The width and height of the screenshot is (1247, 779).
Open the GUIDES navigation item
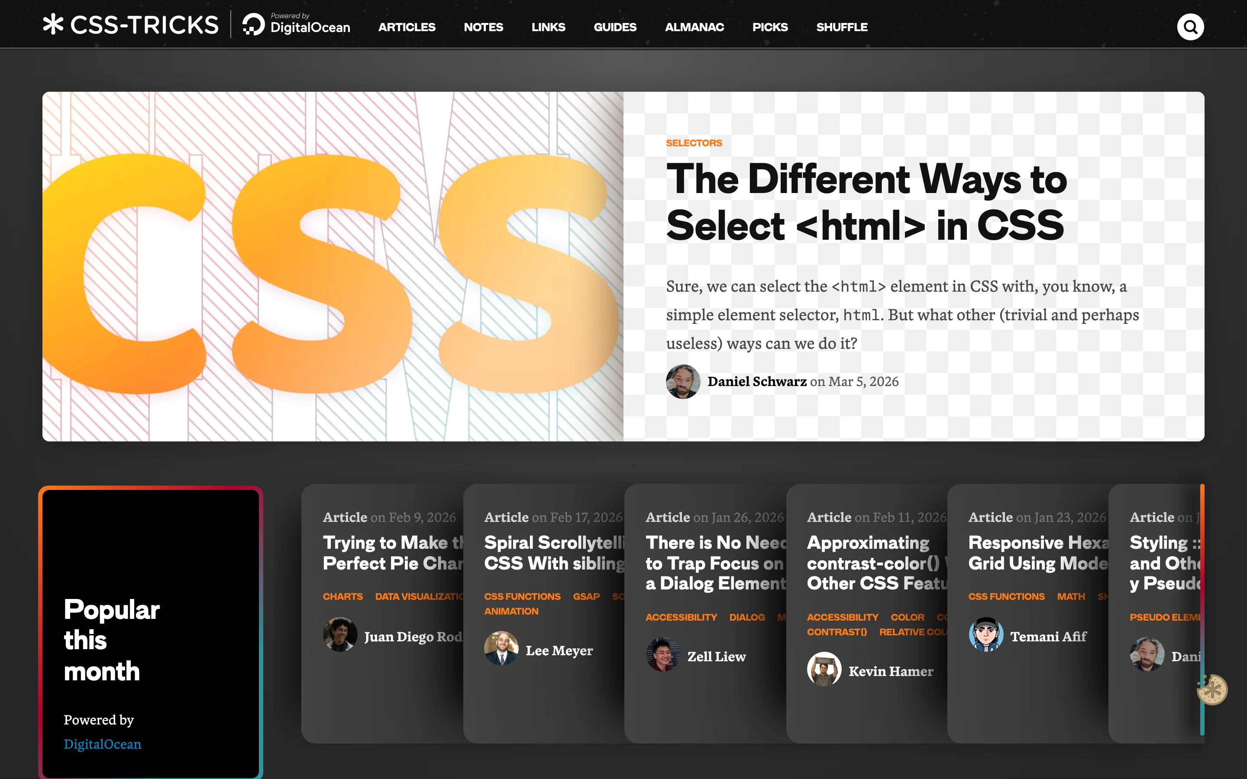615,27
